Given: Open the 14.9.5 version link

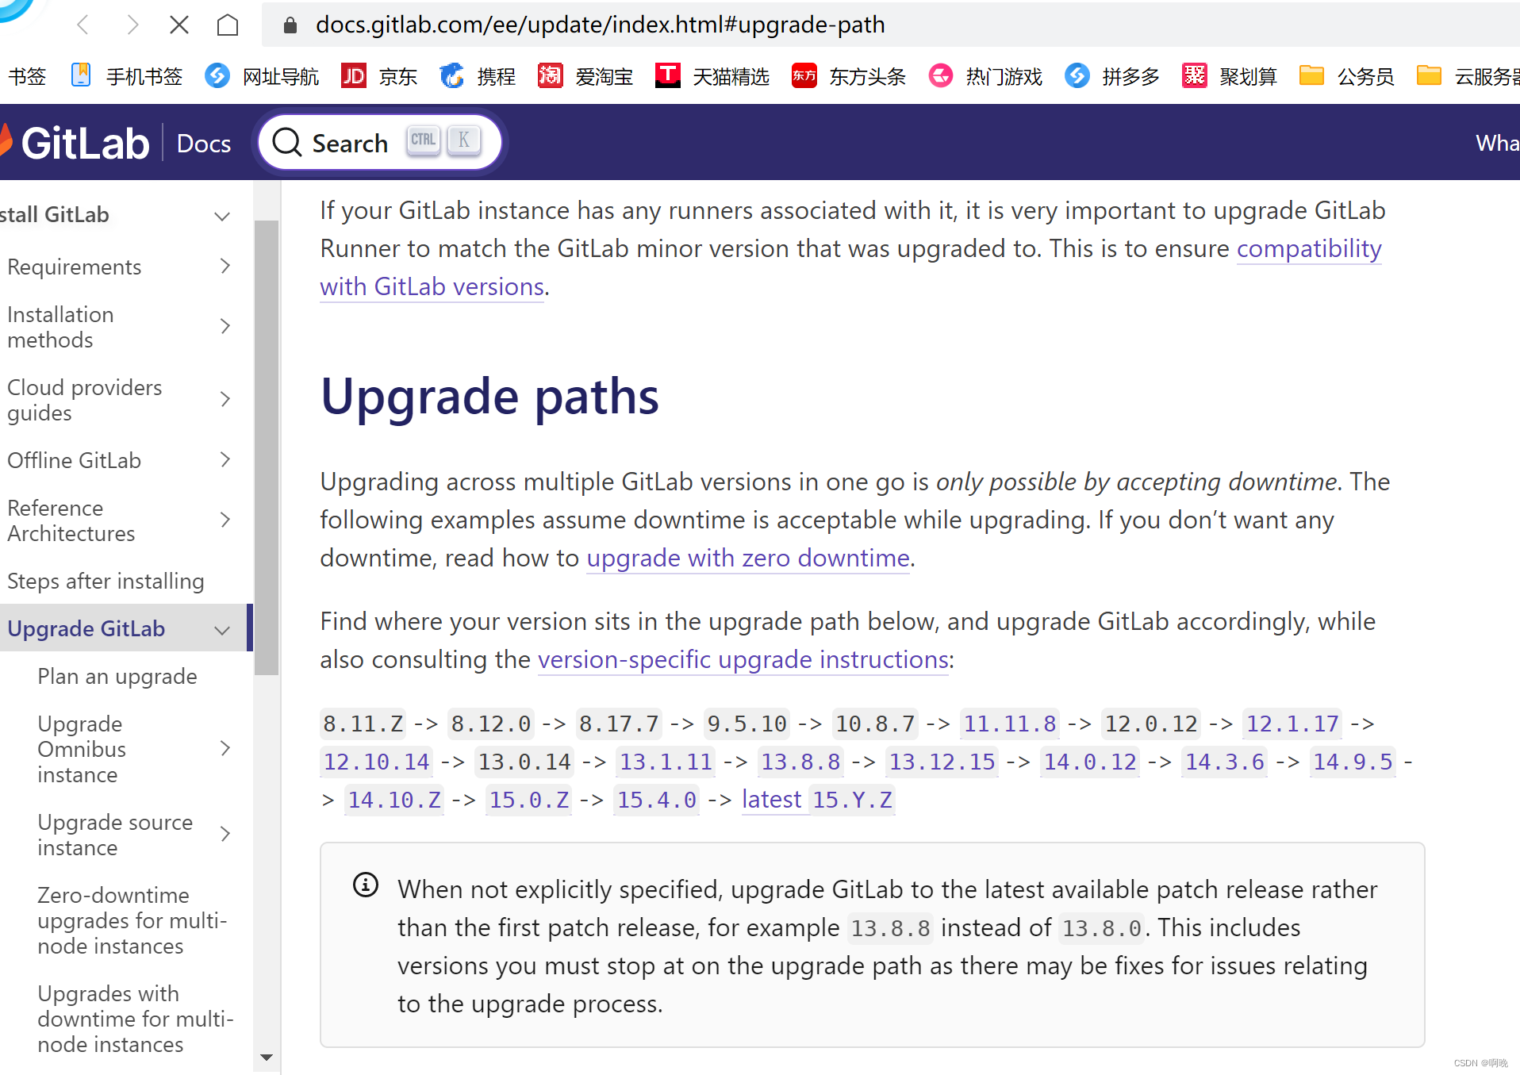Looking at the screenshot, I should (x=1353, y=762).
